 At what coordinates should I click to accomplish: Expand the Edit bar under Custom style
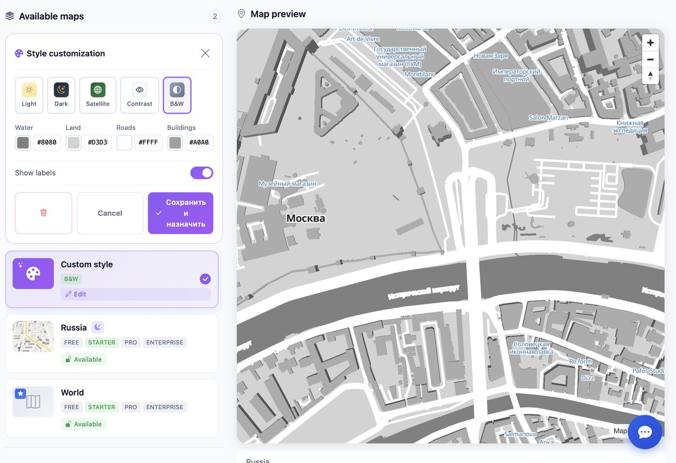(x=136, y=294)
